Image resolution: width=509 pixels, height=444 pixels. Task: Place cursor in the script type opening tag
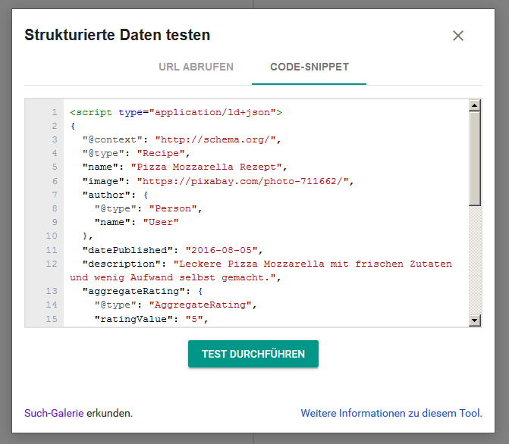175,112
